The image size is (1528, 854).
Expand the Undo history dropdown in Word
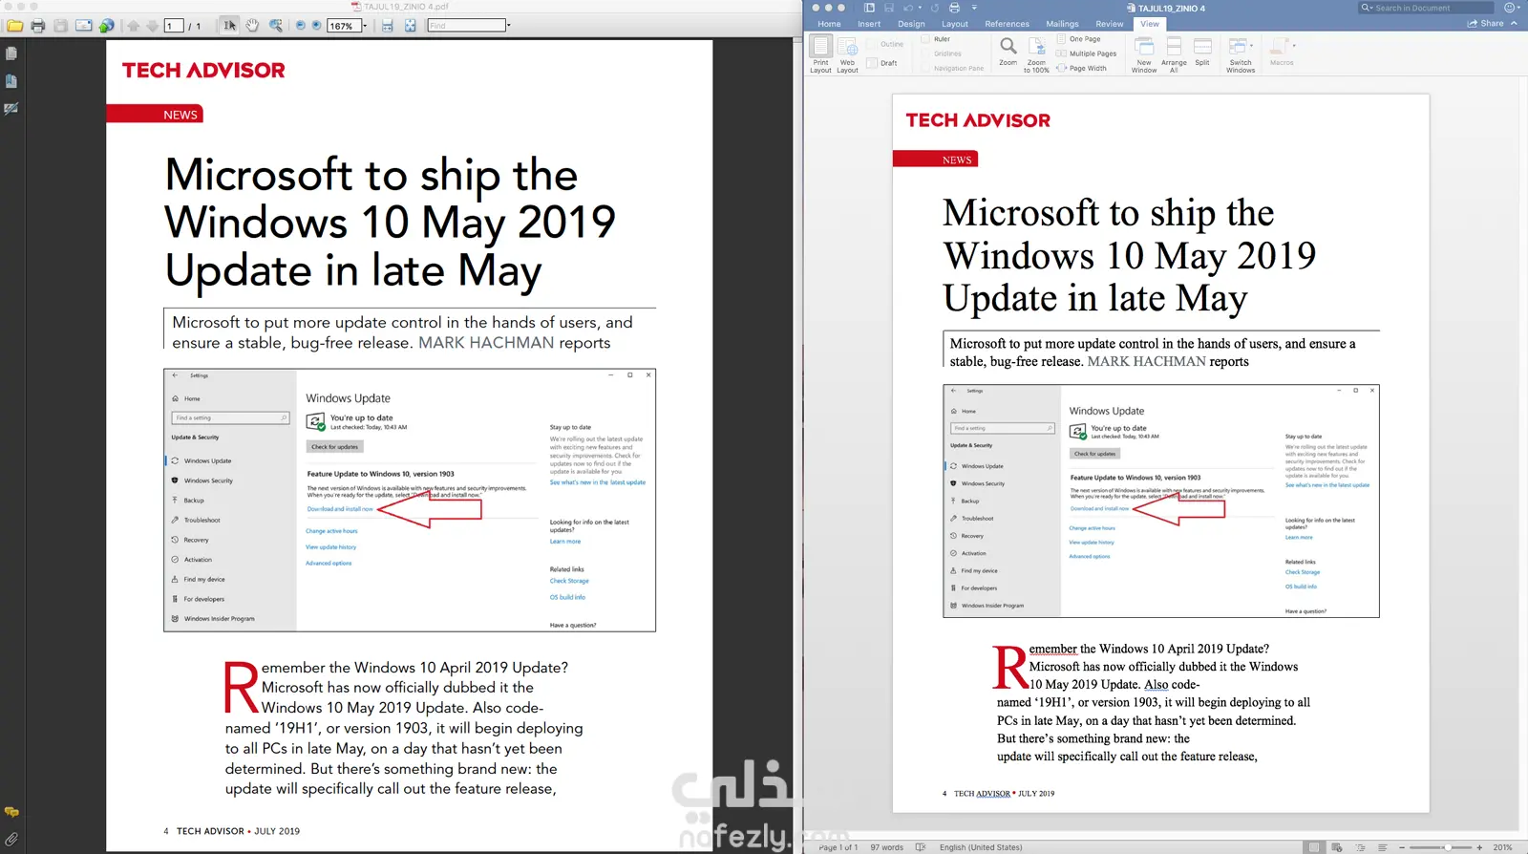pos(921,8)
